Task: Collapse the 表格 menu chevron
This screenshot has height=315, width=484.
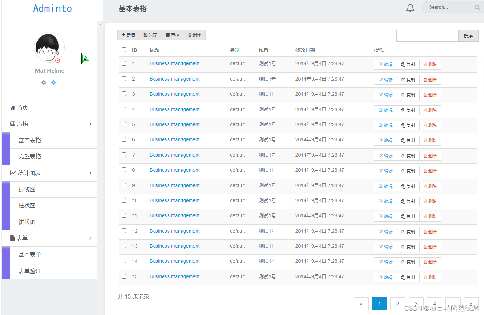Action: point(90,124)
